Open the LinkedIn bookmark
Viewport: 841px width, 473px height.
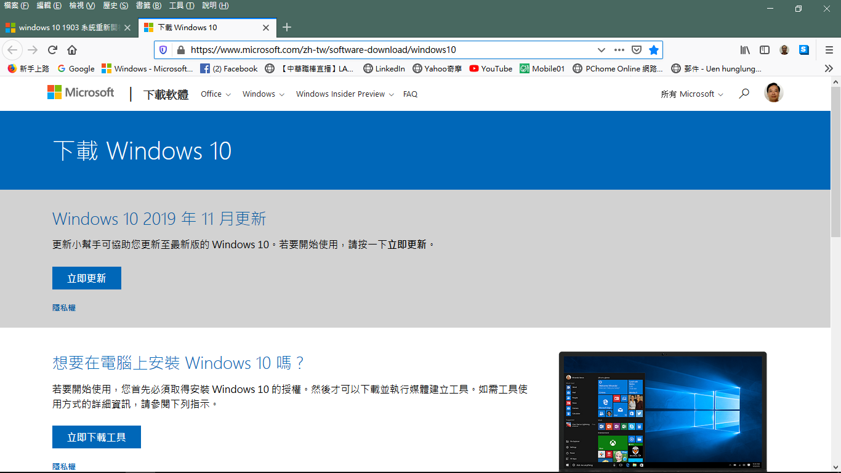pos(384,68)
